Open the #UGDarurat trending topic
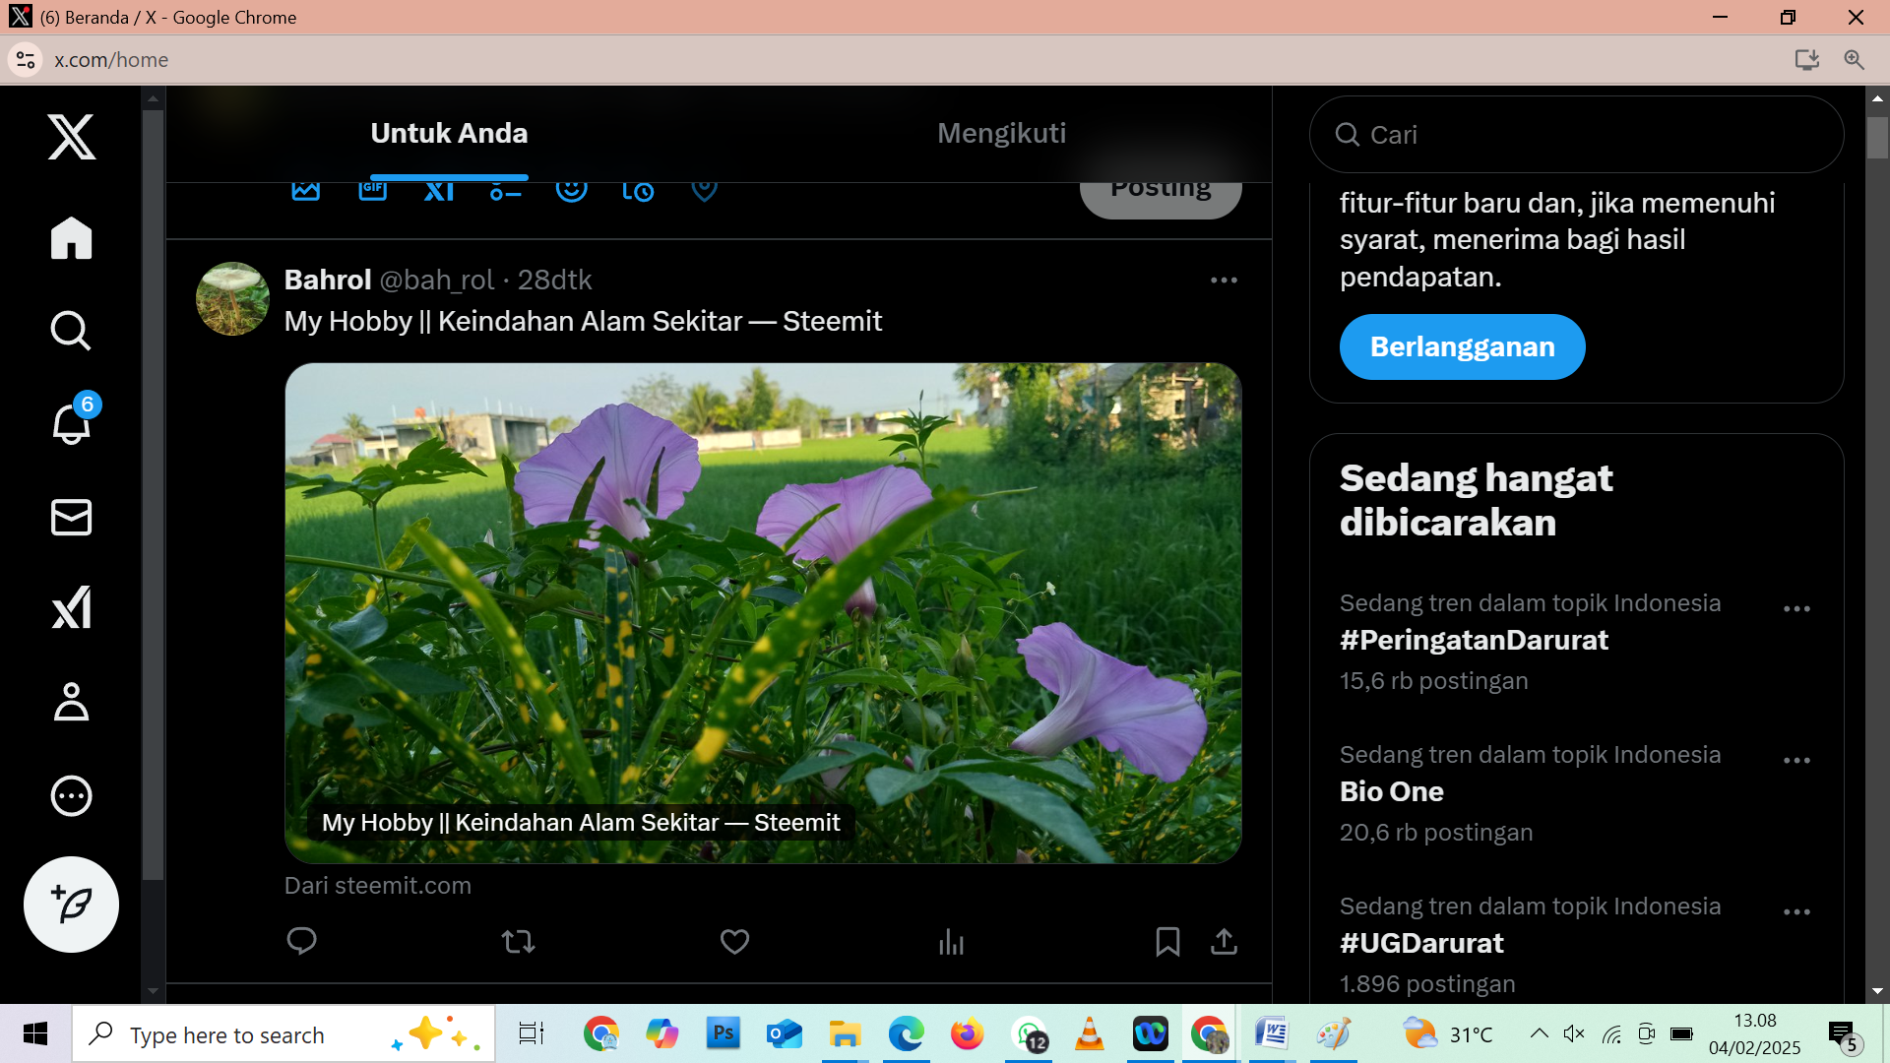Image resolution: width=1890 pixels, height=1063 pixels. (x=1421, y=943)
